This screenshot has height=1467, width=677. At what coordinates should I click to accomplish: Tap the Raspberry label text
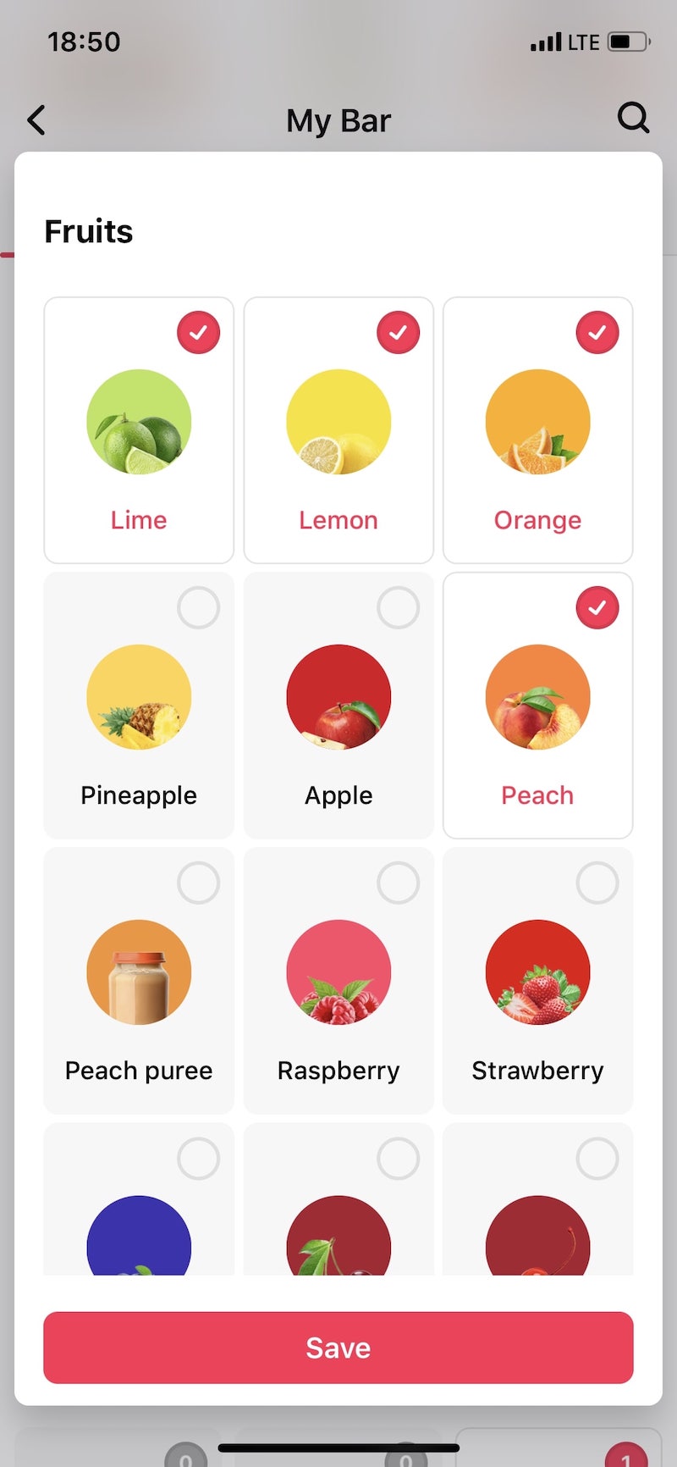pyautogui.click(x=338, y=1071)
